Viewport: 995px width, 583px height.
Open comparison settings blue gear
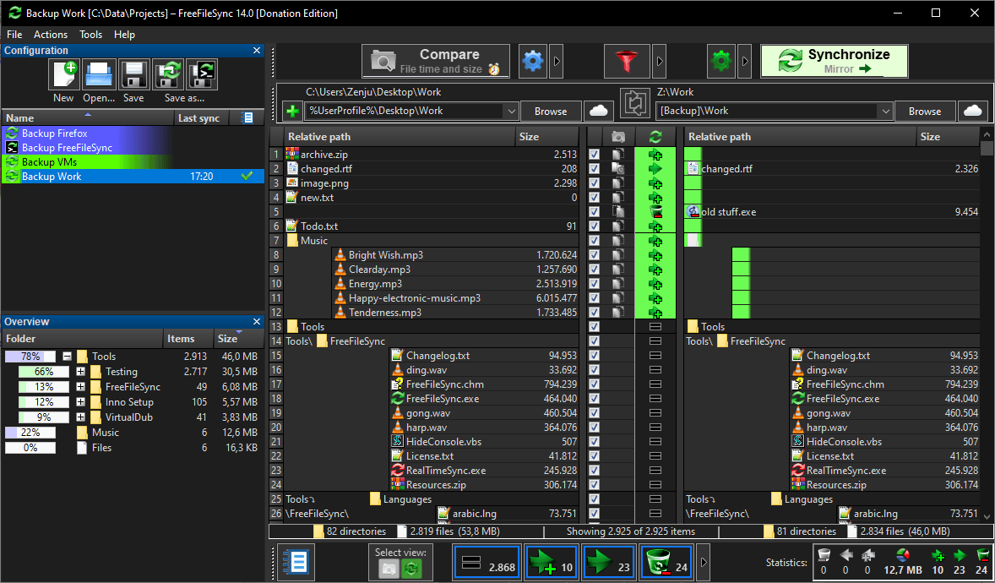coord(533,61)
